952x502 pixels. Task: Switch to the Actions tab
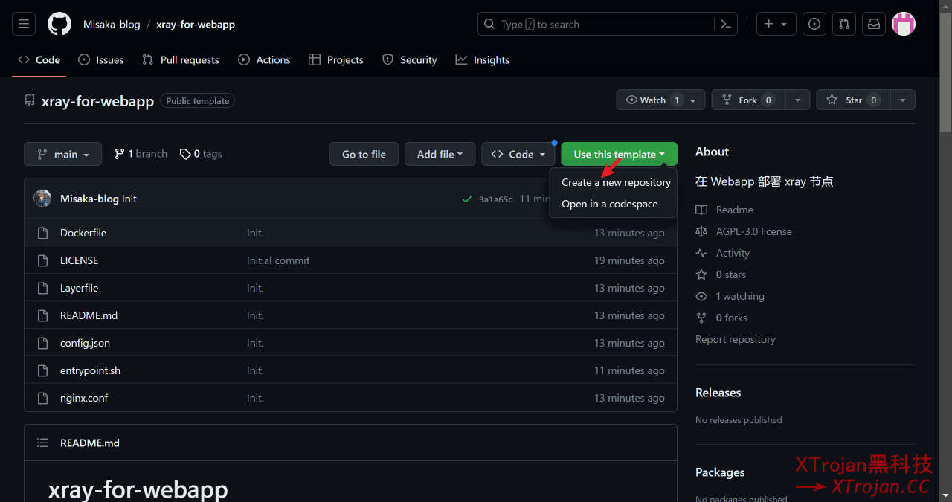264,59
